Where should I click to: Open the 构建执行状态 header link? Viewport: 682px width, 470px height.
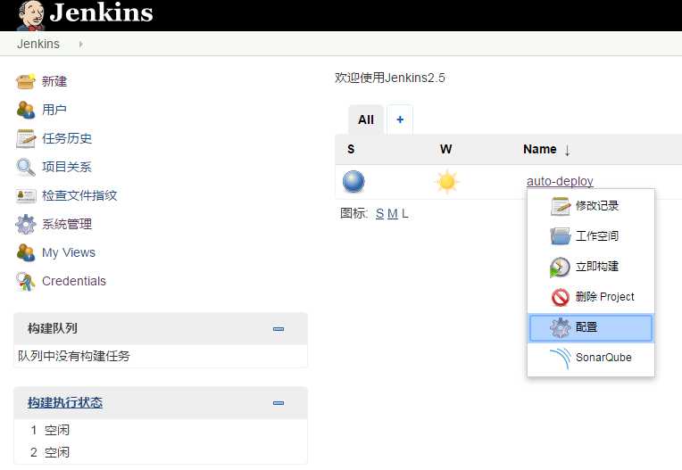pos(65,402)
